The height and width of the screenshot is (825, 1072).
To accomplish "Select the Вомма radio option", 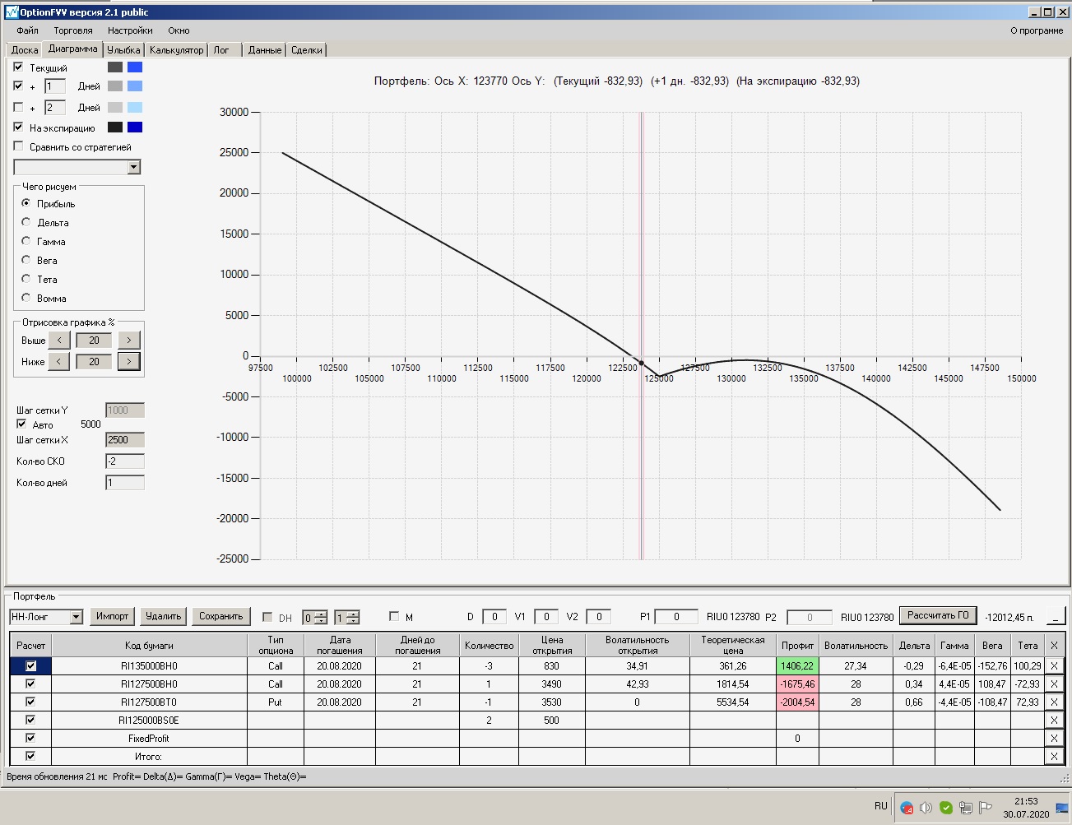I will click(x=26, y=298).
